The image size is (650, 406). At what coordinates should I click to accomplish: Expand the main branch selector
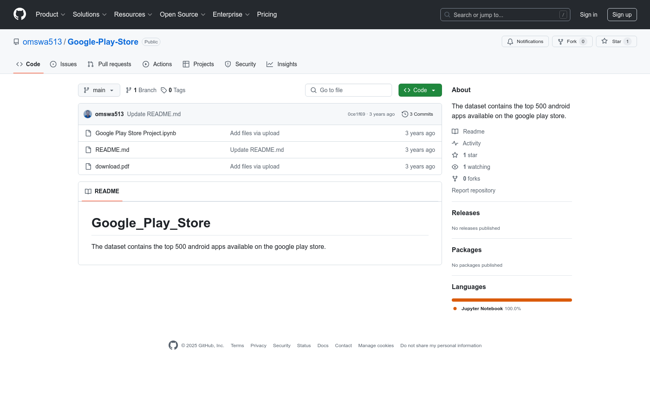pos(99,90)
